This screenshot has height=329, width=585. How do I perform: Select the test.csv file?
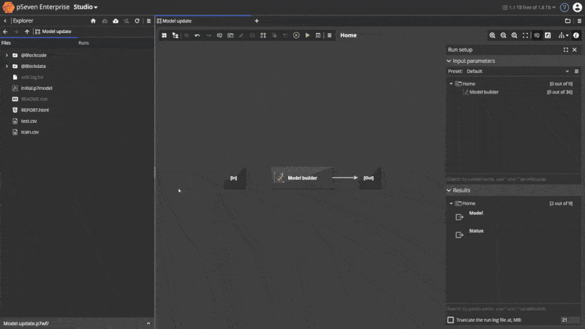pyautogui.click(x=77, y=121)
